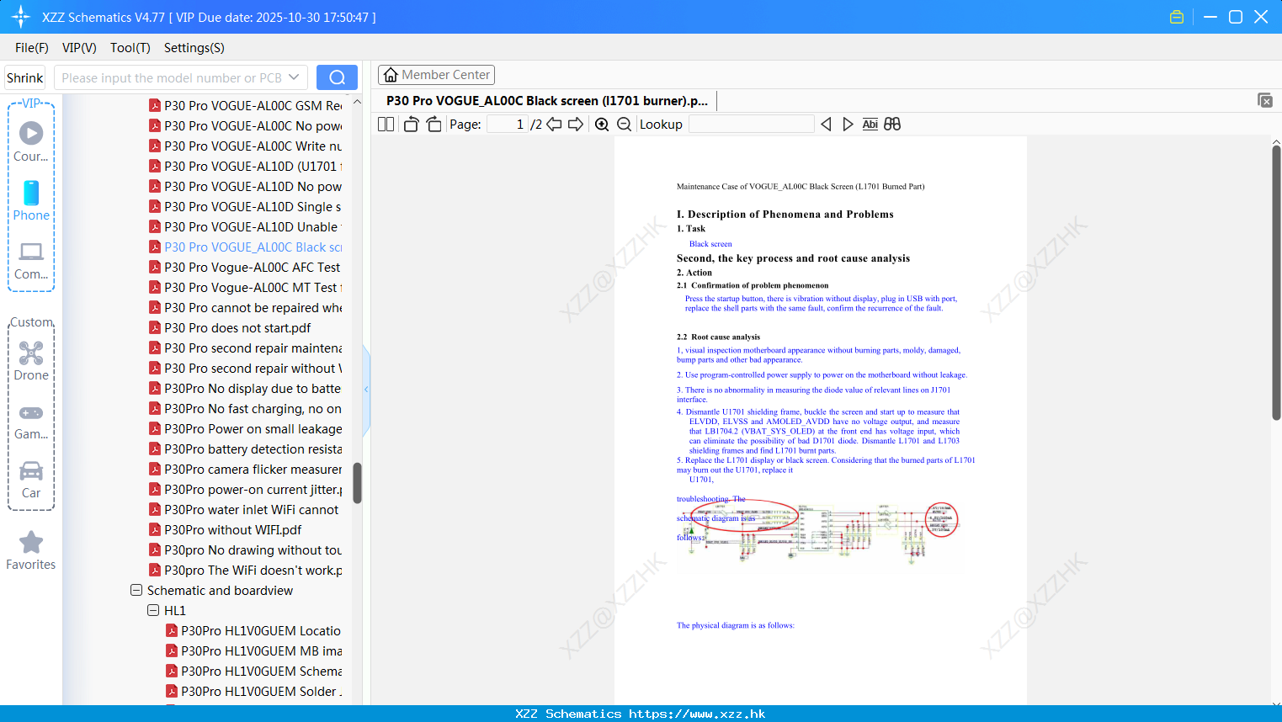Open P30Pro without WIFI.pdf
Screen dimensions: 1282x722
click(x=225, y=530)
